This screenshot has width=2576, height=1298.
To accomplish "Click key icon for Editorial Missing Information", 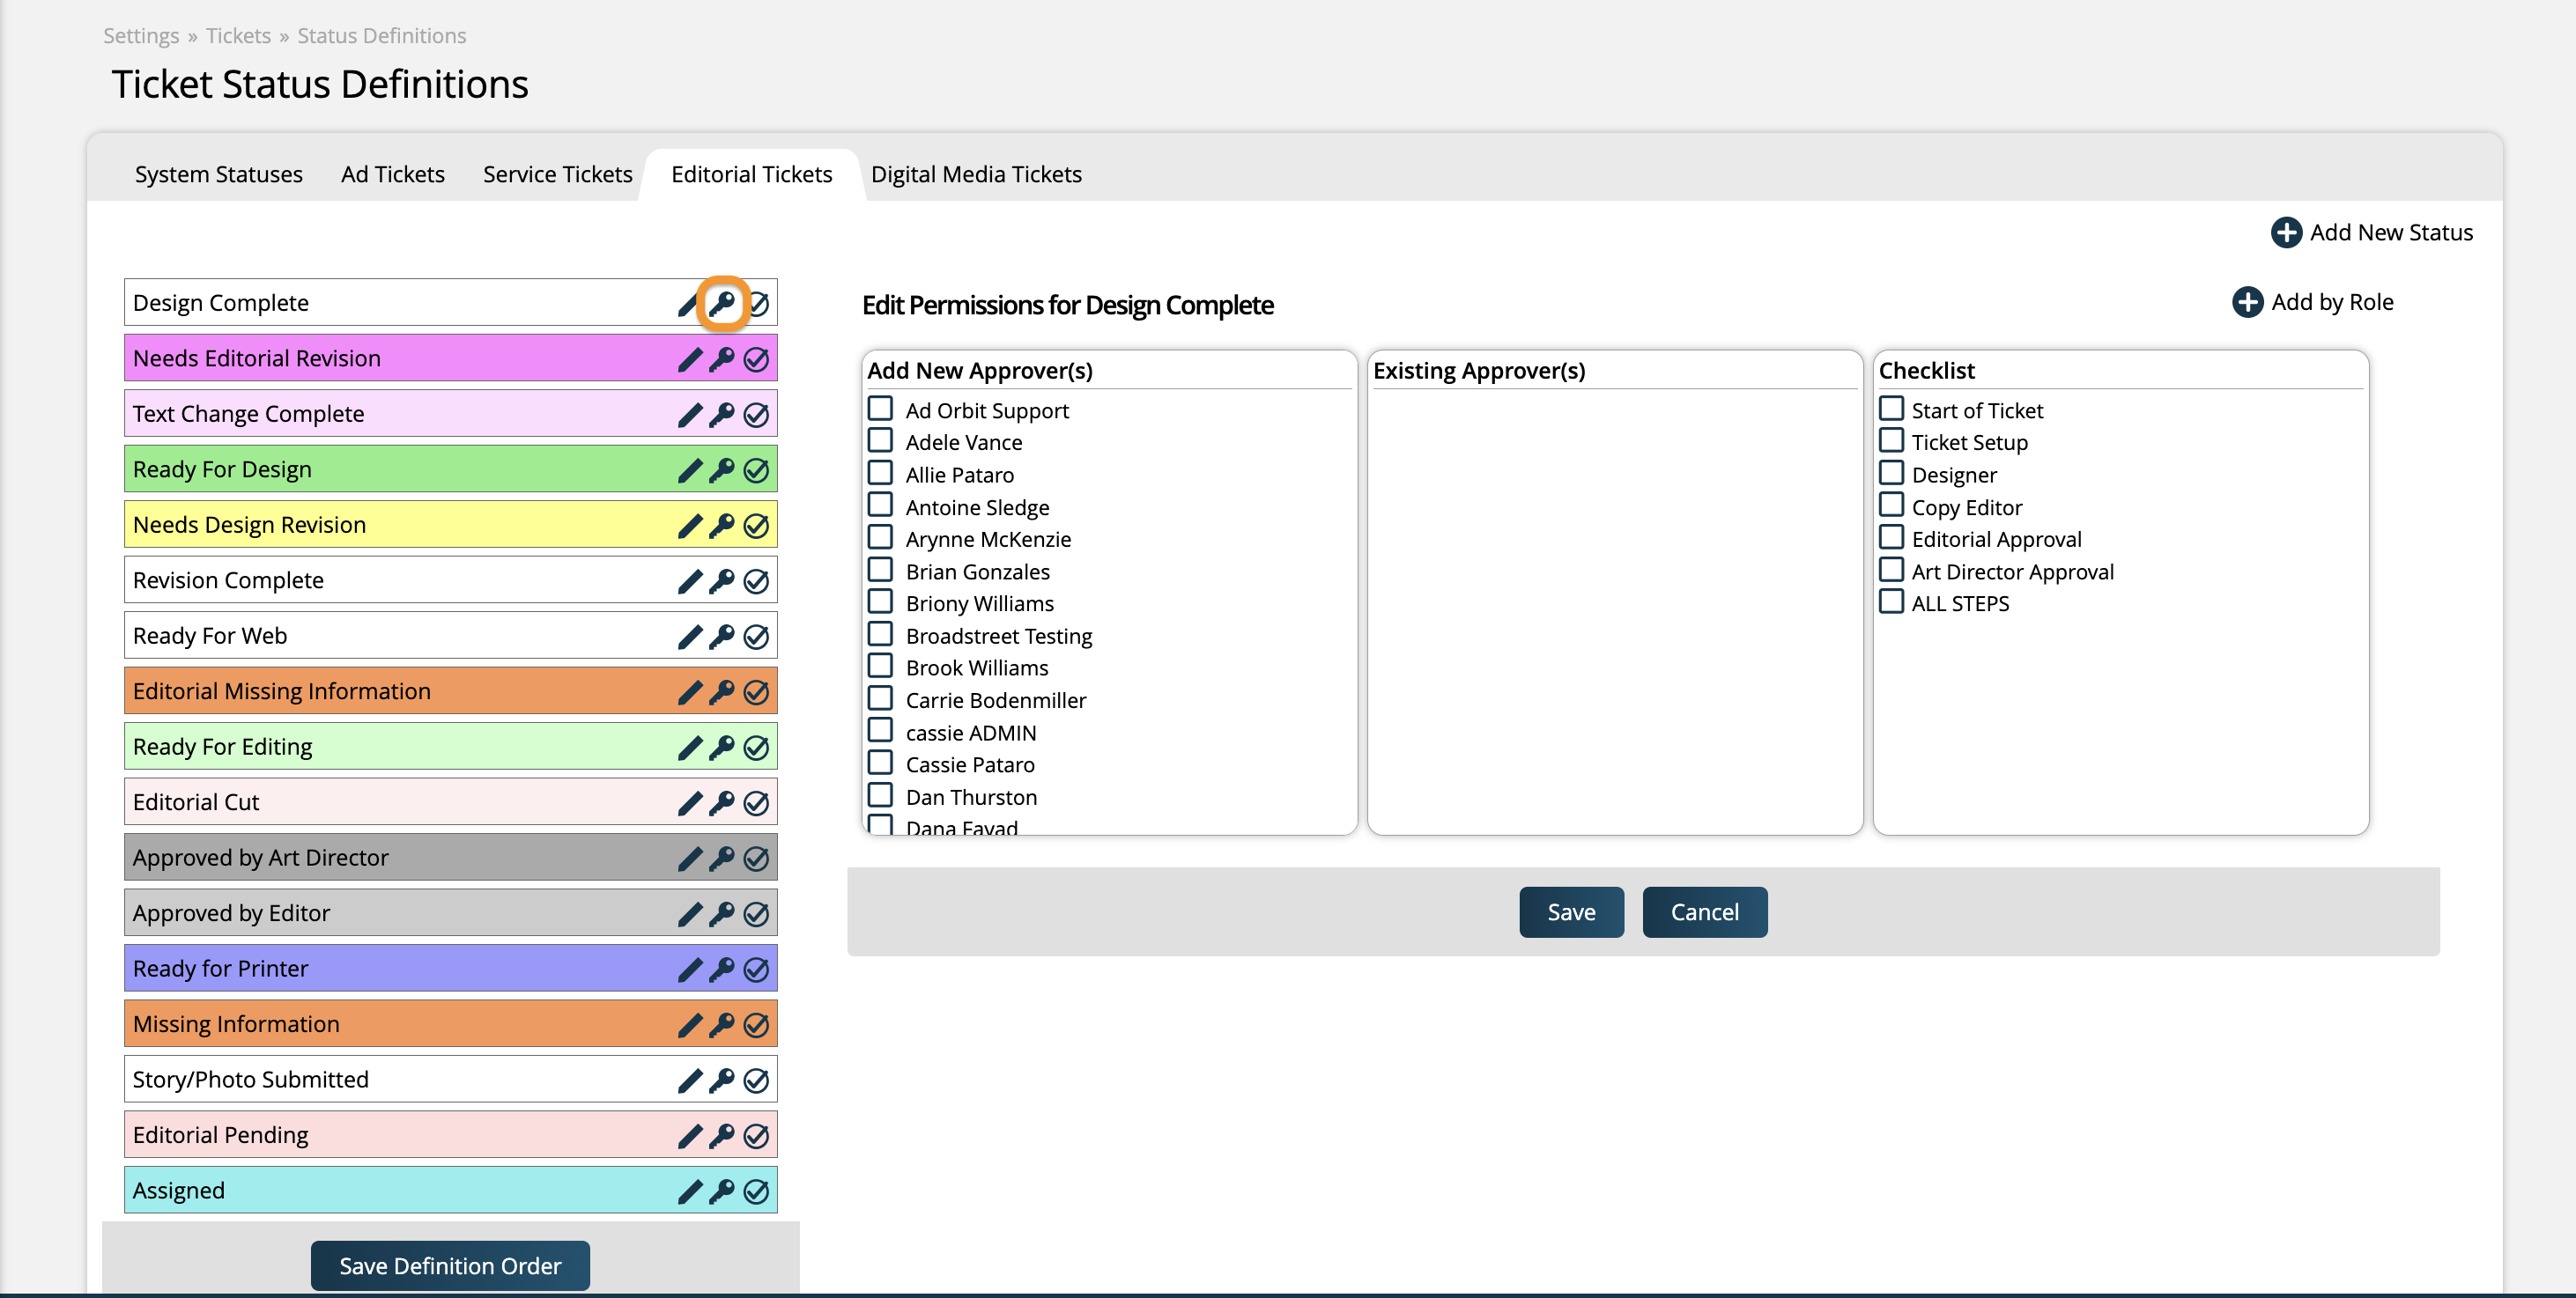I will [x=722, y=691].
